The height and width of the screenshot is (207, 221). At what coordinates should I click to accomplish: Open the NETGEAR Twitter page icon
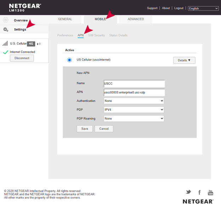click(x=188, y=192)
